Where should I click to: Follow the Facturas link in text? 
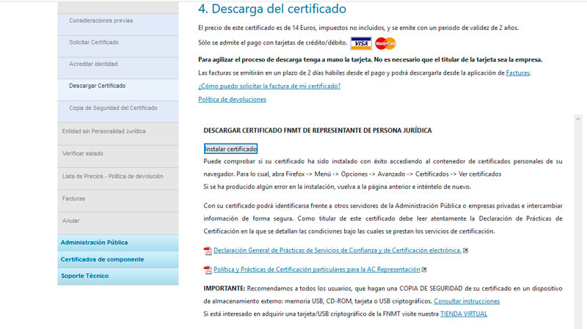pos(517,73)
